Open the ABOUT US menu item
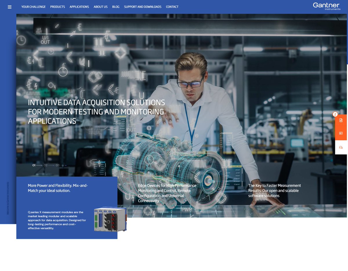This screenshot has height=271, width=348. click(100, 7)
